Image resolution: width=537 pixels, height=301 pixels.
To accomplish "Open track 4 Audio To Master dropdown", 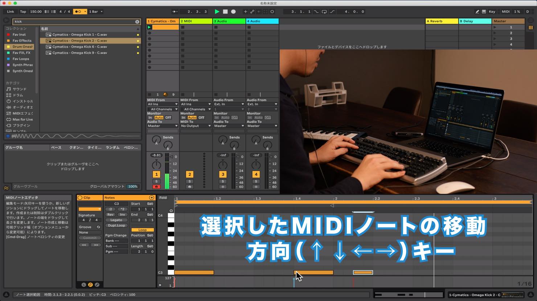I will pos(262,126).
